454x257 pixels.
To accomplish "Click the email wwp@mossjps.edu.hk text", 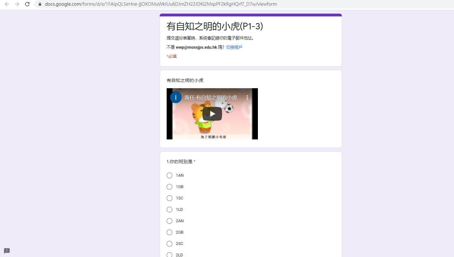I will [196, 47].
